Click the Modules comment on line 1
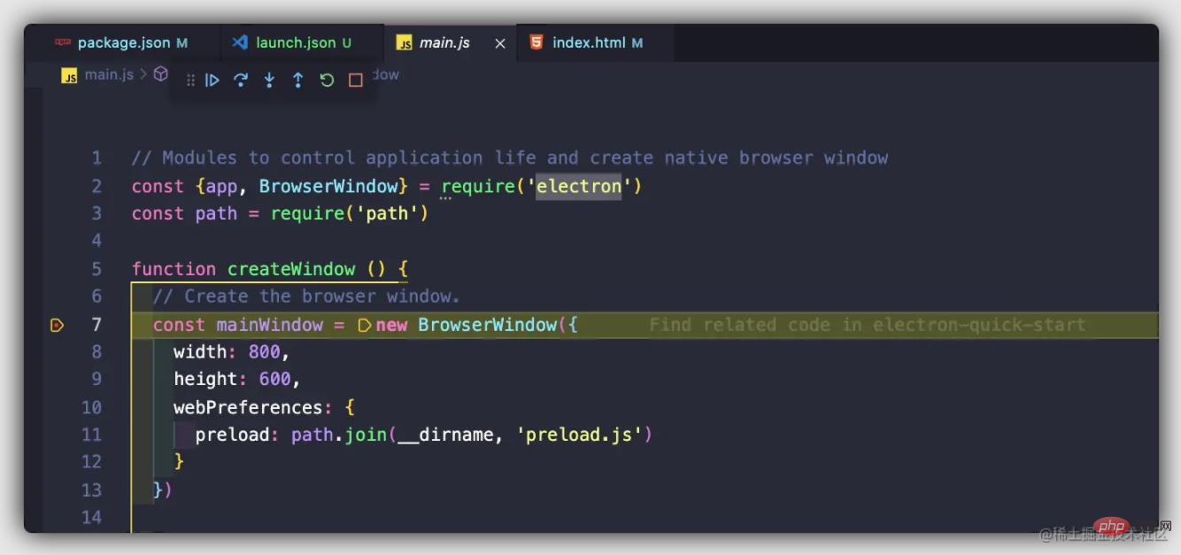 point(510,158)
